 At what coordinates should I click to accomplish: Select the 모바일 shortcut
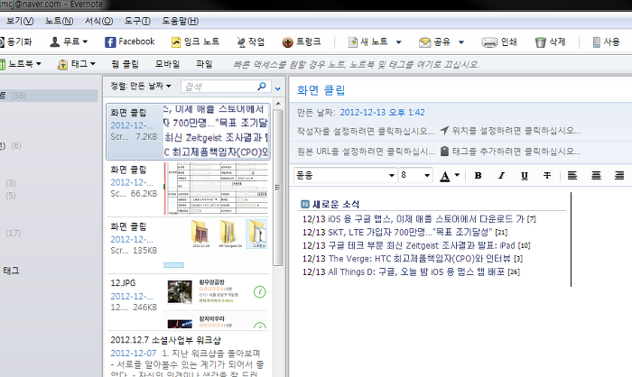click(167, 64)
